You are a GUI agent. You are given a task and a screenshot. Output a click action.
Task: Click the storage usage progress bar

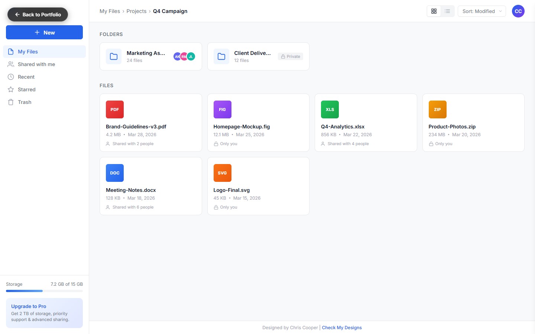click(44, 291)
